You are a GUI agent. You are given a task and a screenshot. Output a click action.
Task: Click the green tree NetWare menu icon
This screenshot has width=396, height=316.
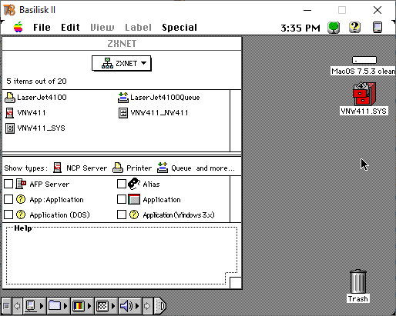[334, 28]
